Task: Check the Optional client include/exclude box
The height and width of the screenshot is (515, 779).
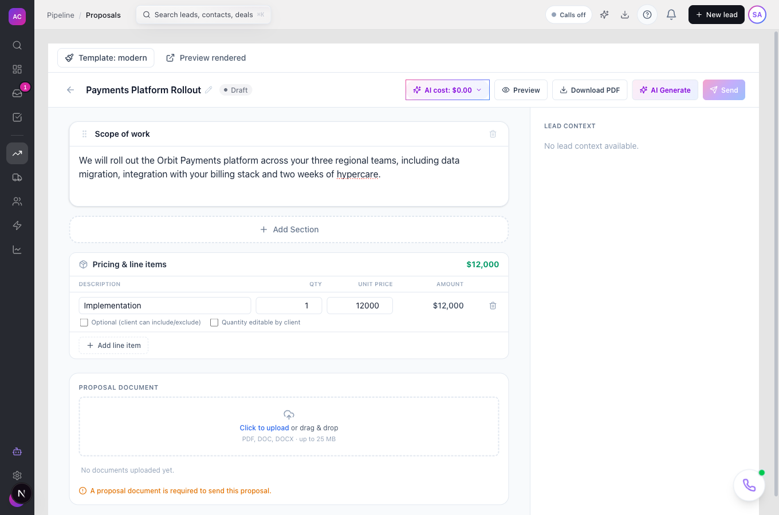Action: click(84, 323)
